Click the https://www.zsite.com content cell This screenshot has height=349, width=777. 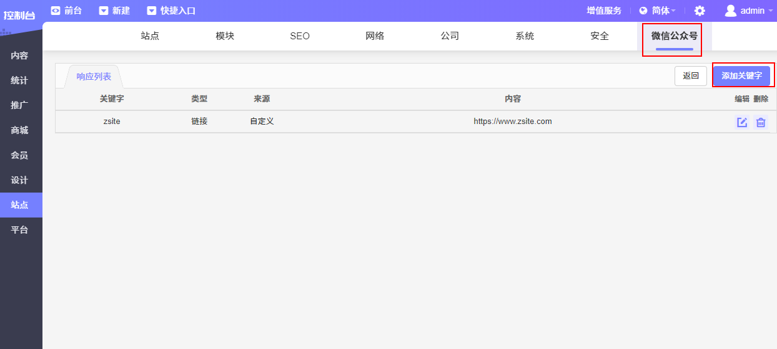[513, 122]
